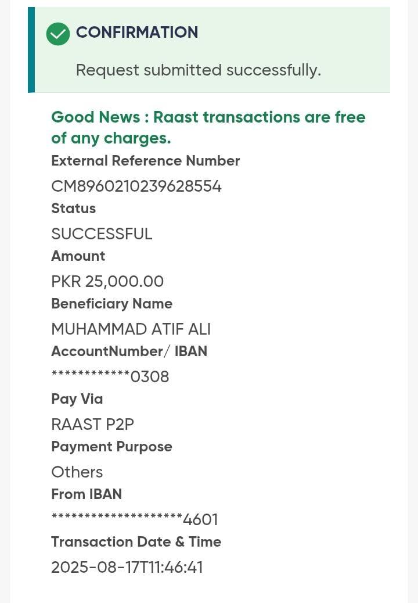Viewport: 418px width, 603px height.
Task: Click the SUCCESSFUL status value
Action: [x=102, y=234]
